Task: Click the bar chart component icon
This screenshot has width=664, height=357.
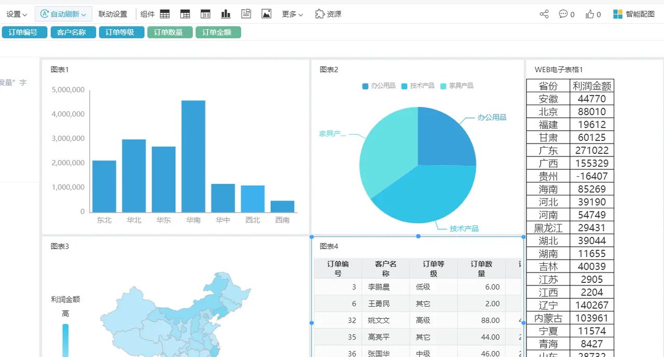Action: (x=226, y=14)
